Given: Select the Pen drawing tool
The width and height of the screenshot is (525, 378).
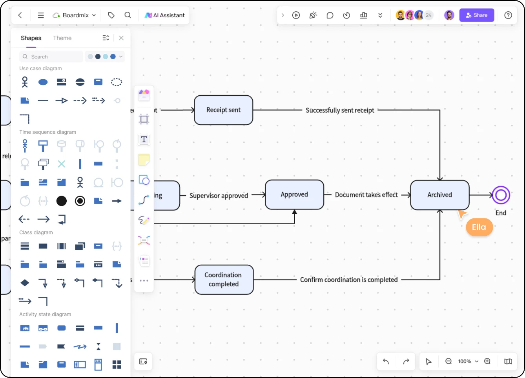Looking at the screenshot, I should [144, 220].
